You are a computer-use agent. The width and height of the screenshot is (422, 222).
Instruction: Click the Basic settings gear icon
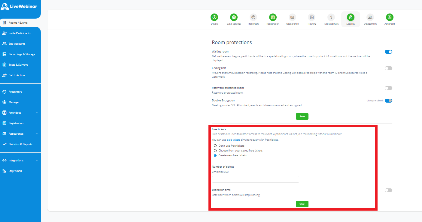[x=234, y=17]
